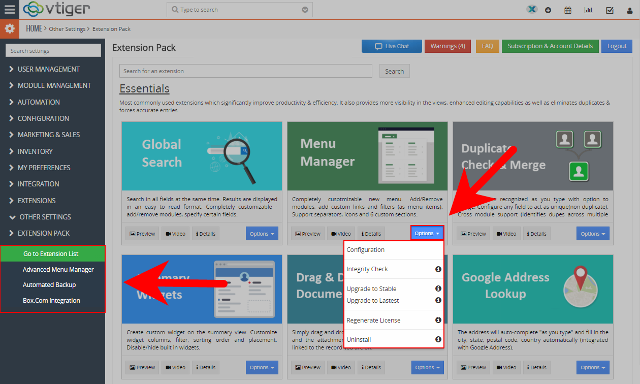Viewport: 640px width, 384px height.
Task: Open the tasks checkmark icon
Action: (610, 10)
